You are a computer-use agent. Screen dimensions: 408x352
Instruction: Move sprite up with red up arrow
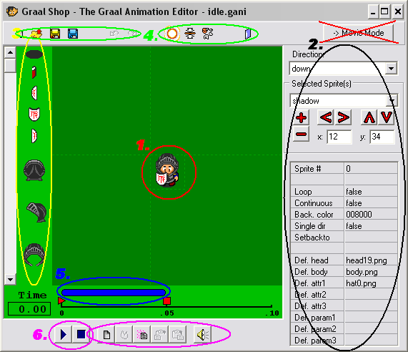click(369, 117)
